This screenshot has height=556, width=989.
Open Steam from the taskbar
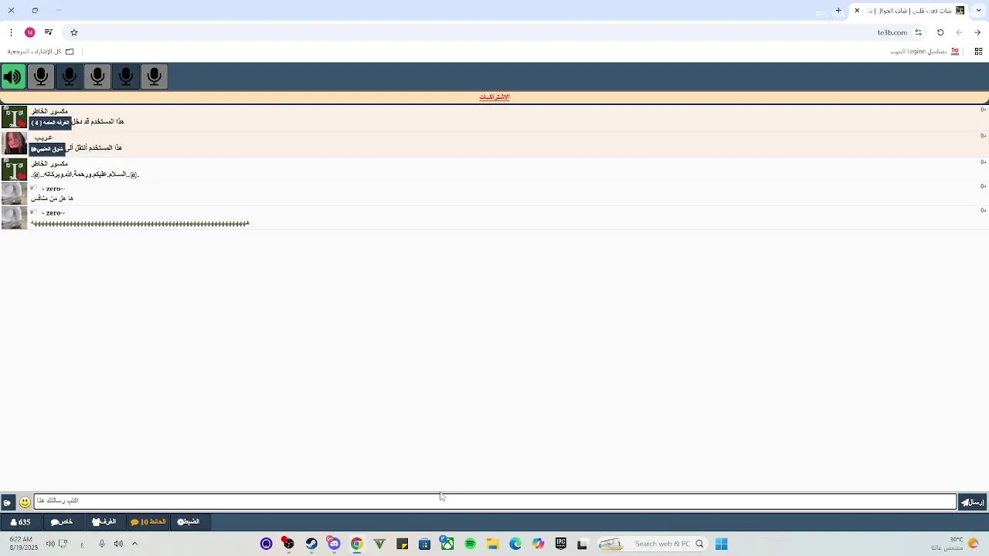coord(311,544)
